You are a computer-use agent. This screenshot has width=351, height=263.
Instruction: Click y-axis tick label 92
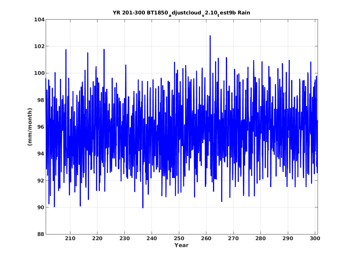pyautogui.click(x=41, y=180)
